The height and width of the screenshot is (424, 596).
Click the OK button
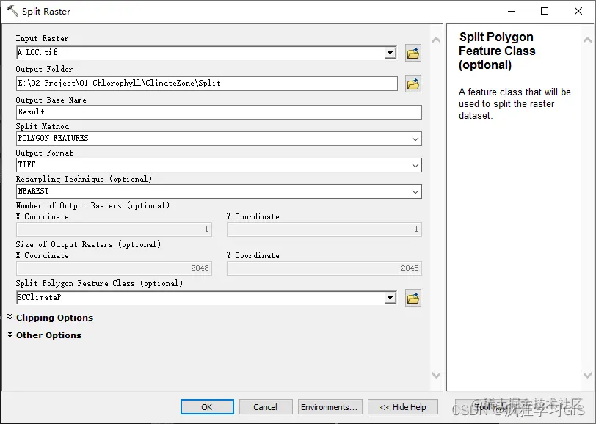207,407
